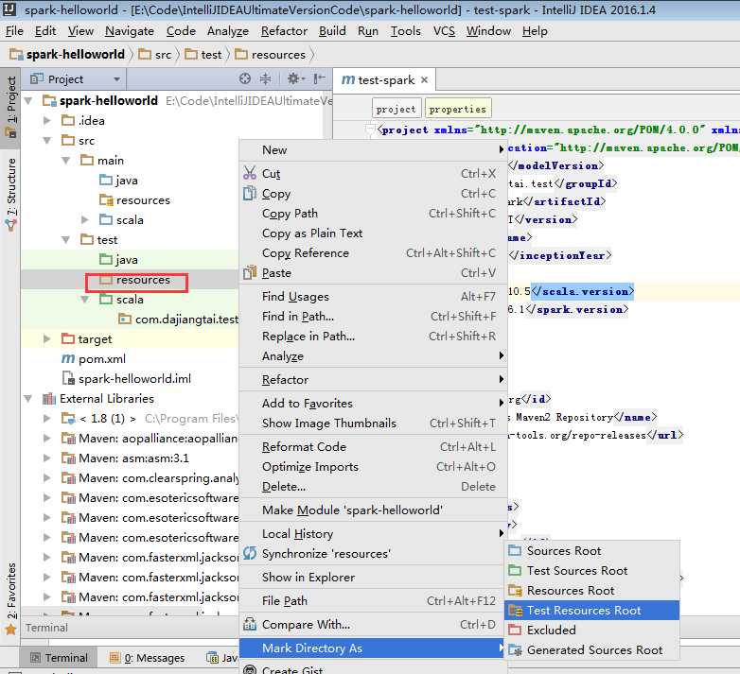Select Find Usages in context menu

373,296
